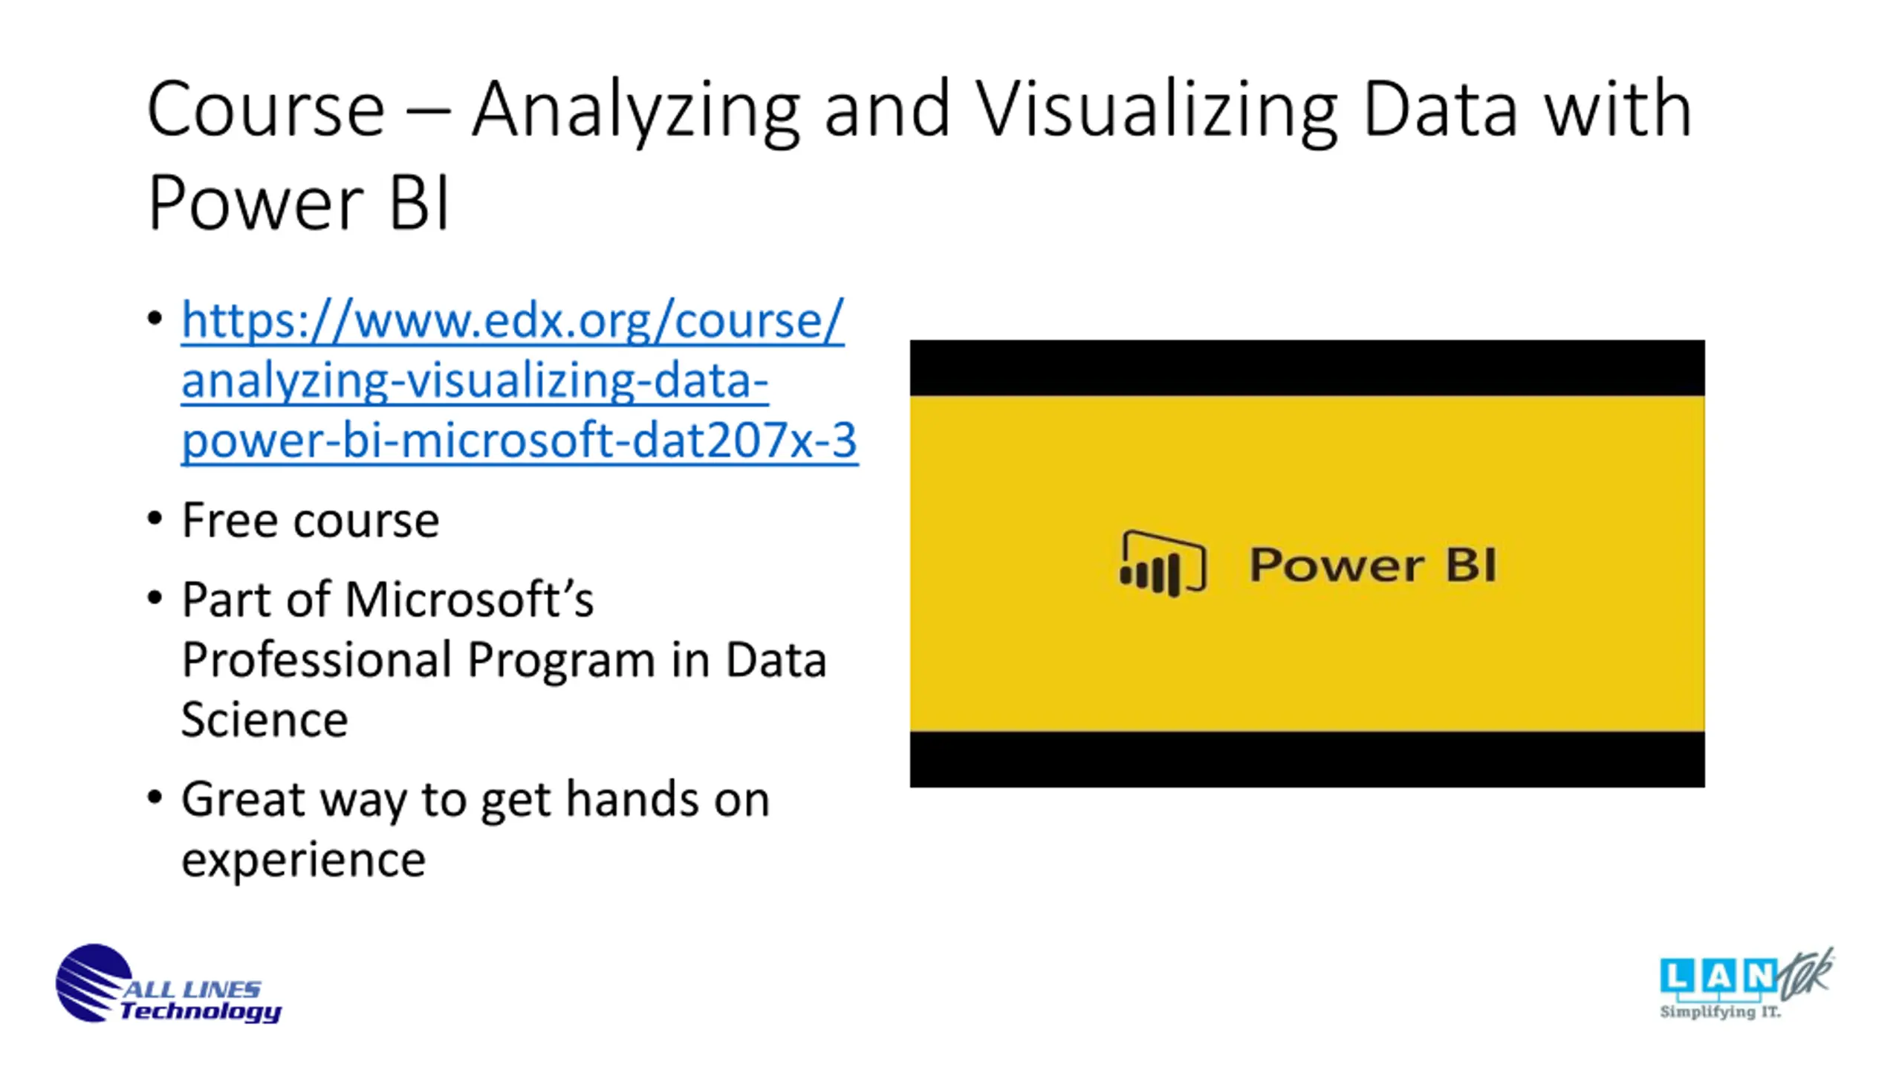Select the "Simplifying IT." tagline under LANtek
This screenshot has height=1070, width=1902.
1721,1012
